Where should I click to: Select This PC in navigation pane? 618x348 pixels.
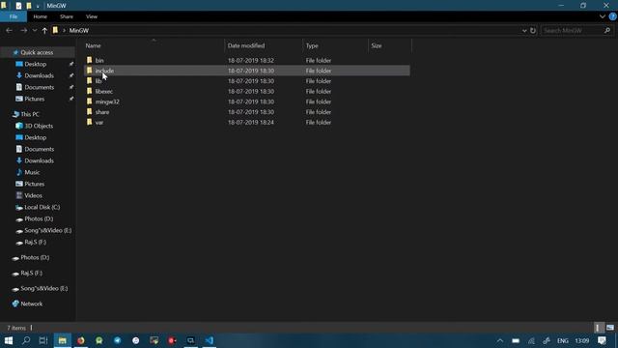30,114
